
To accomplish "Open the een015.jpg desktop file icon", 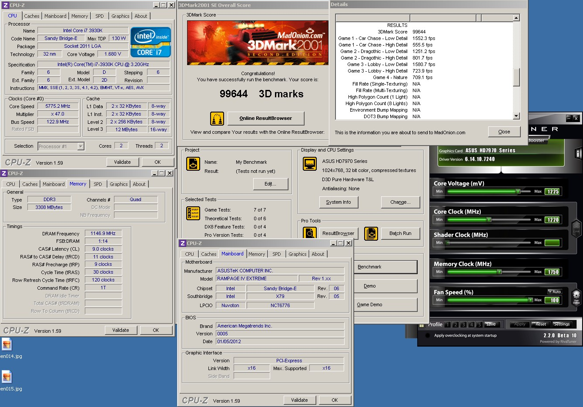I will pyautogui.click(x=7, y=377).
